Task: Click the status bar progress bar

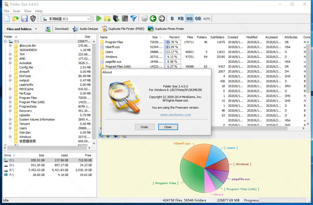Action: click(x=282, y=200)
